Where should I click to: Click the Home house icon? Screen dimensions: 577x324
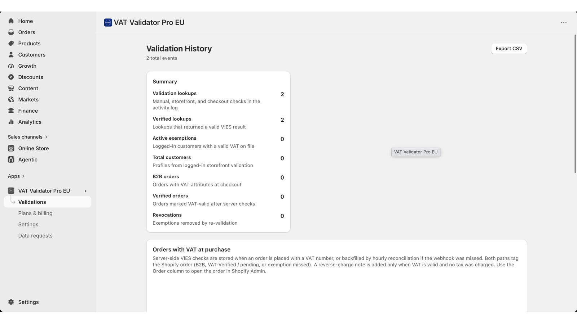point(11,21)
